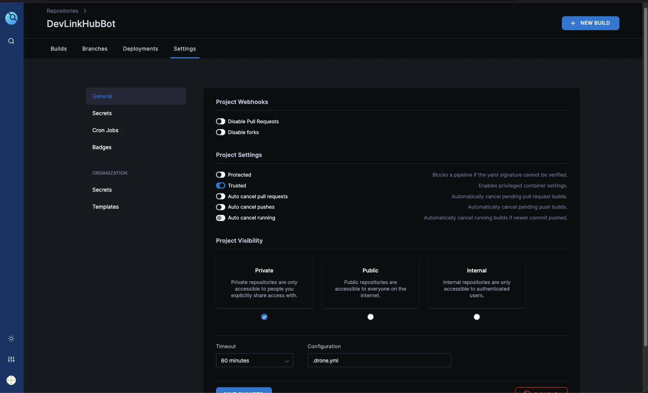The image size is (648, 393).
Task: Enable Auto cancel pull requests toggle
Action: [221, 196]
